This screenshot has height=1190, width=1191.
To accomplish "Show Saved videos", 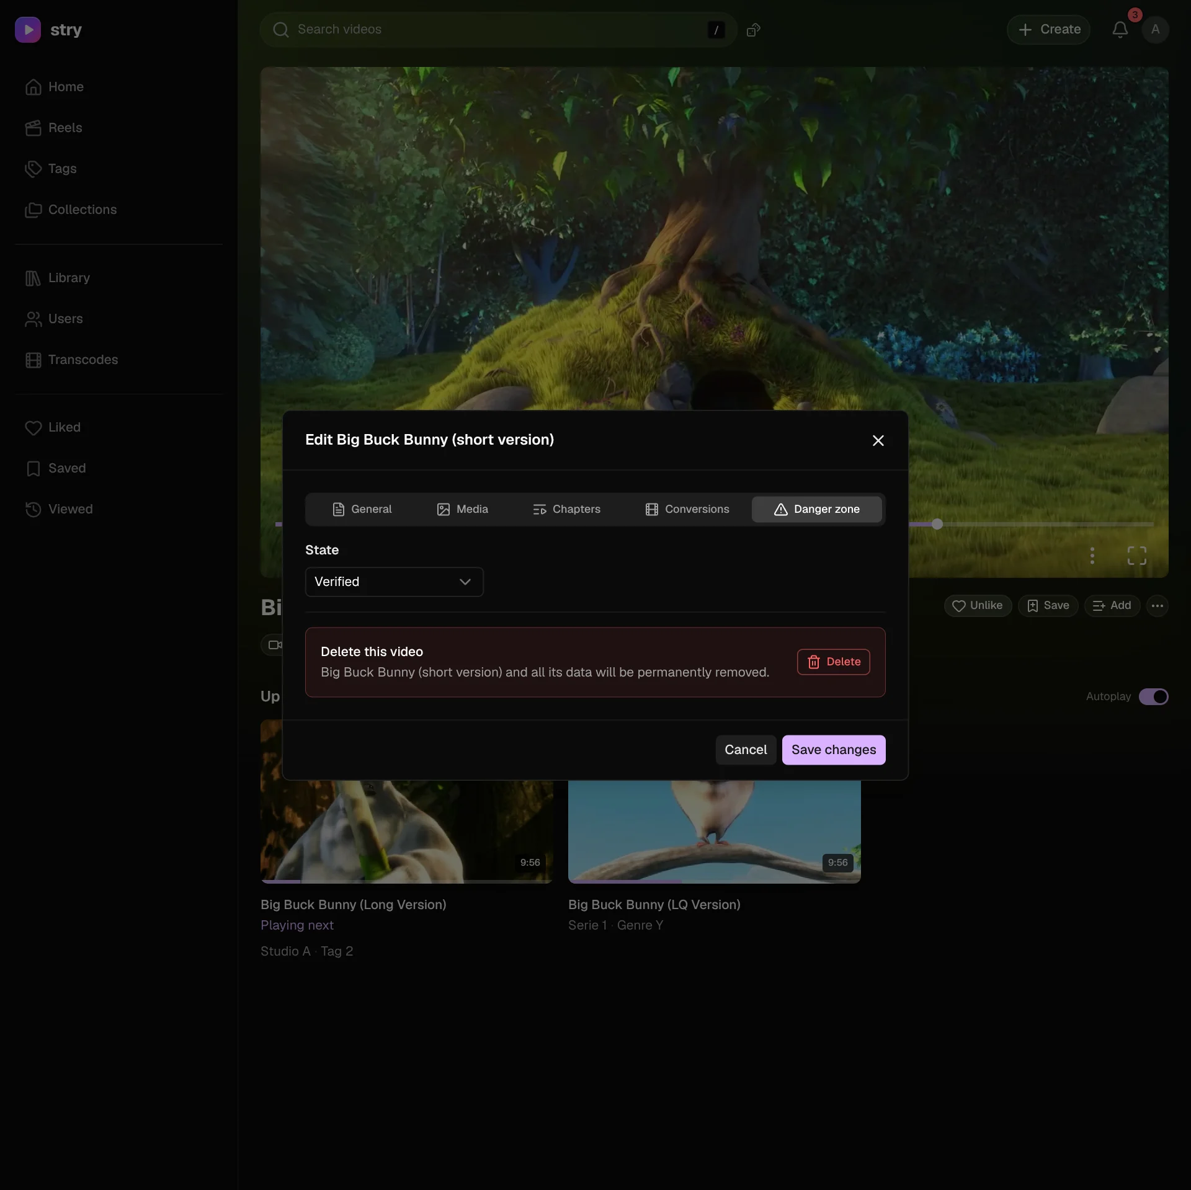I will click(55, 468).
